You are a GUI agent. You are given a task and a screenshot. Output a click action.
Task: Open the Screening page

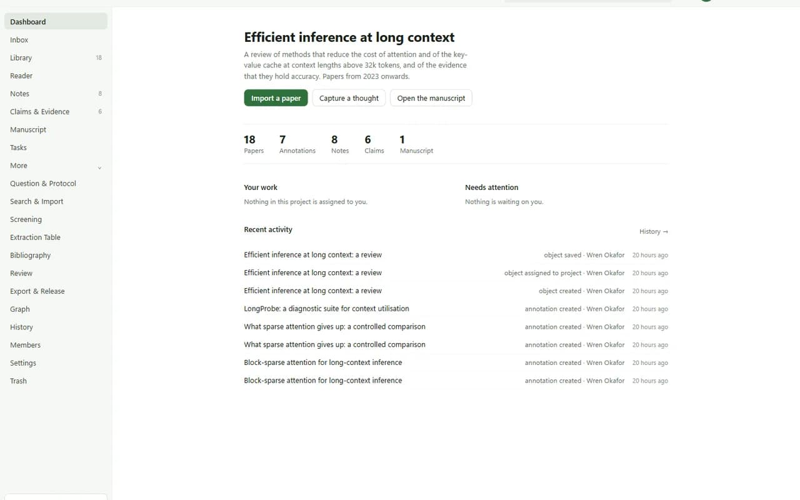[56, 219]
